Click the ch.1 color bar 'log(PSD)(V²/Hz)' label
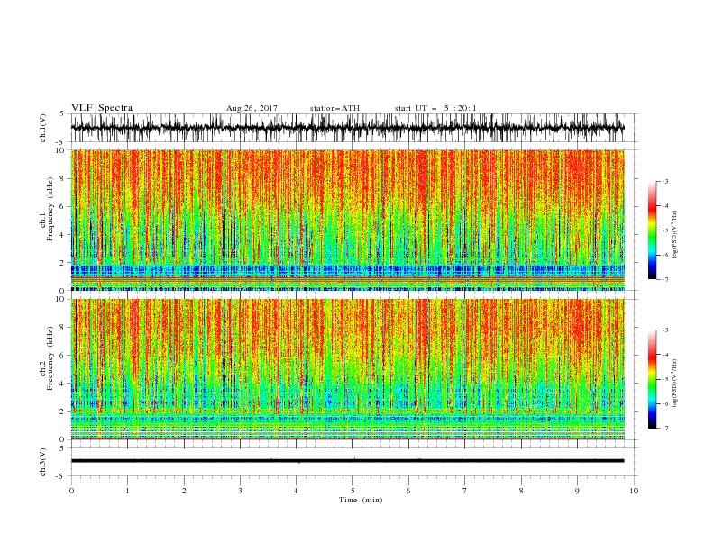714x551 pixels. (674, 235)
